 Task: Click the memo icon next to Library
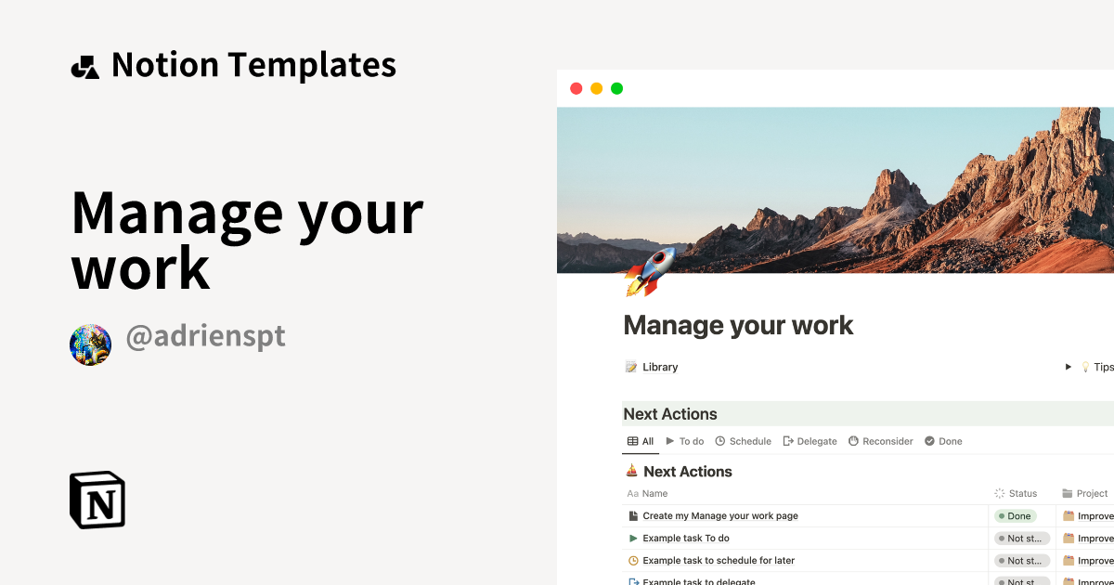[x=630, y=367]
